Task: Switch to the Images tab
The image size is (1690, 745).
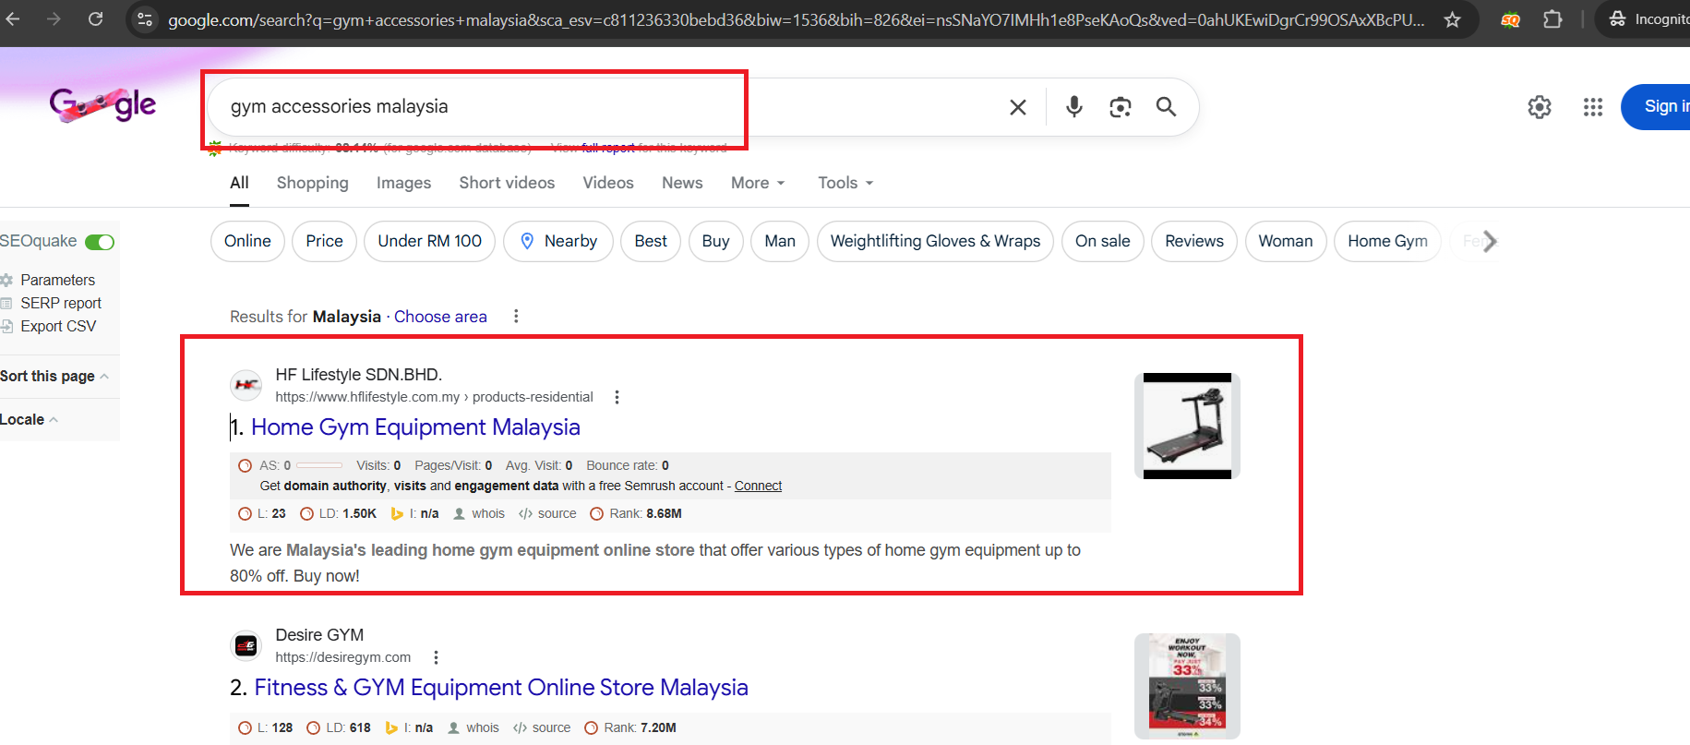Action: tap(403, 183)
